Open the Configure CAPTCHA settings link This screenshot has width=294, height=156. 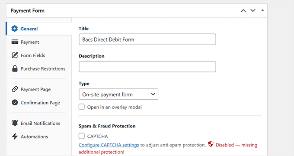point(109,145)
